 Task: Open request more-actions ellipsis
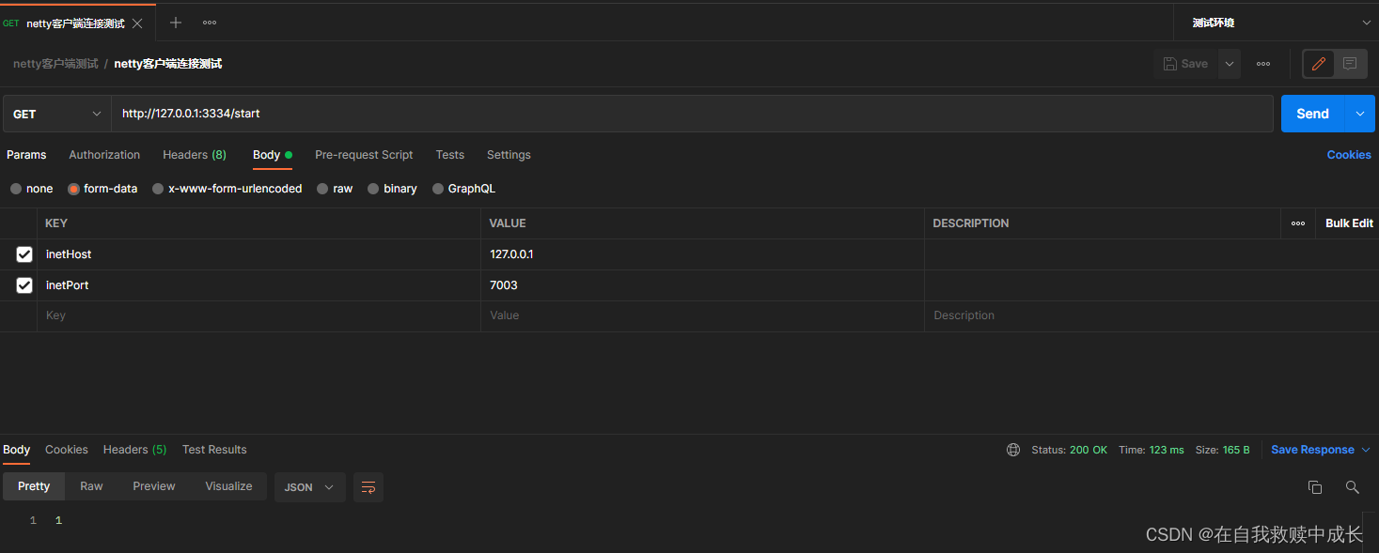coord(1263,64)
